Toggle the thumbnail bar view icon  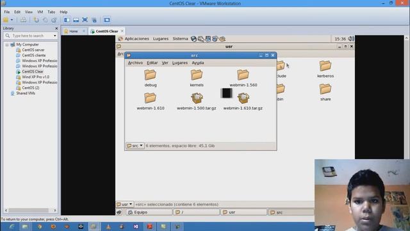click(x=76, y=20)
